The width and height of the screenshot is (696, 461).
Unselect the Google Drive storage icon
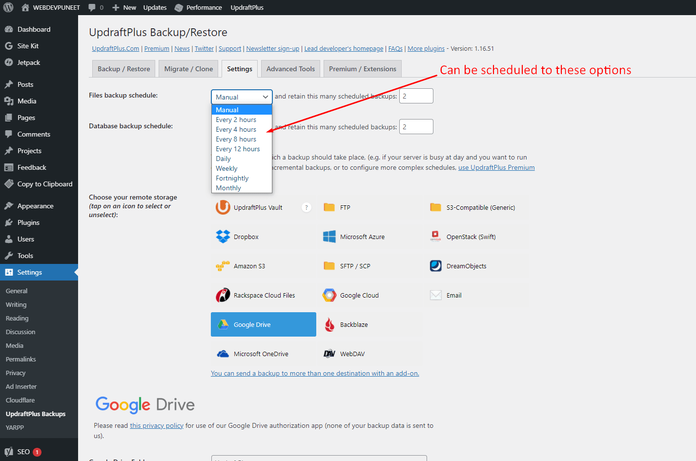[223, 324]
